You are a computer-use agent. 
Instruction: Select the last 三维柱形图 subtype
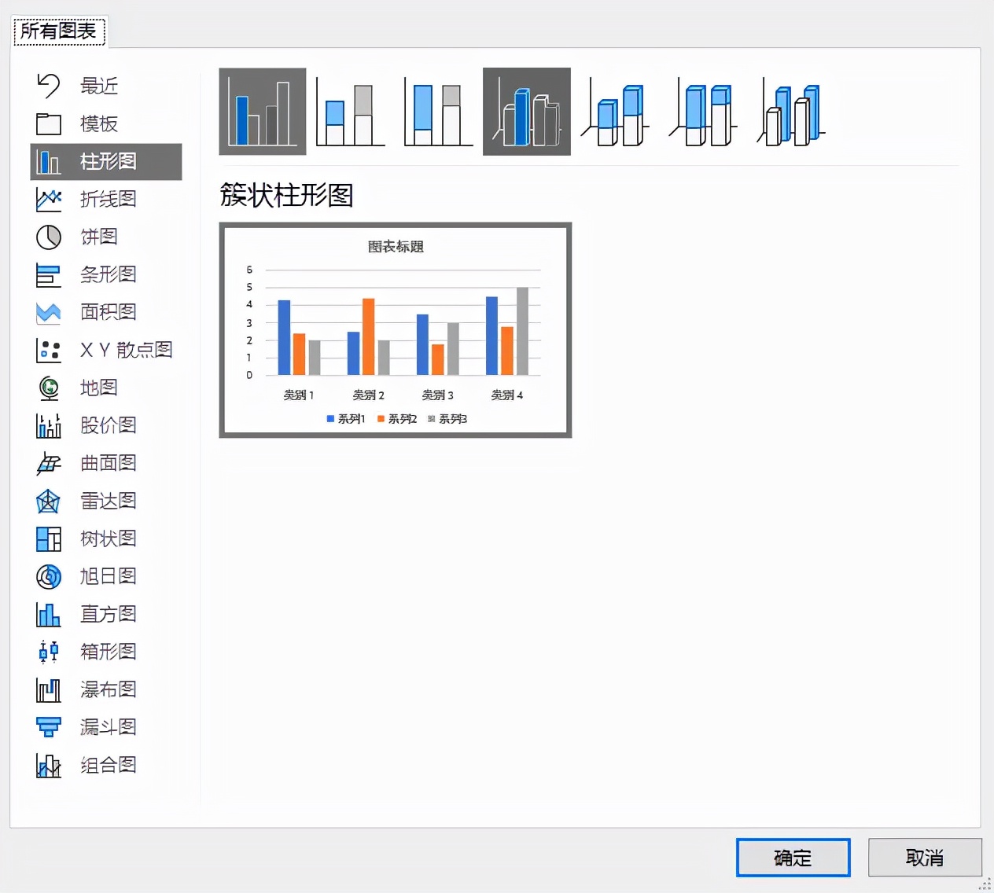pyautogui.click(x=790, y=112)
